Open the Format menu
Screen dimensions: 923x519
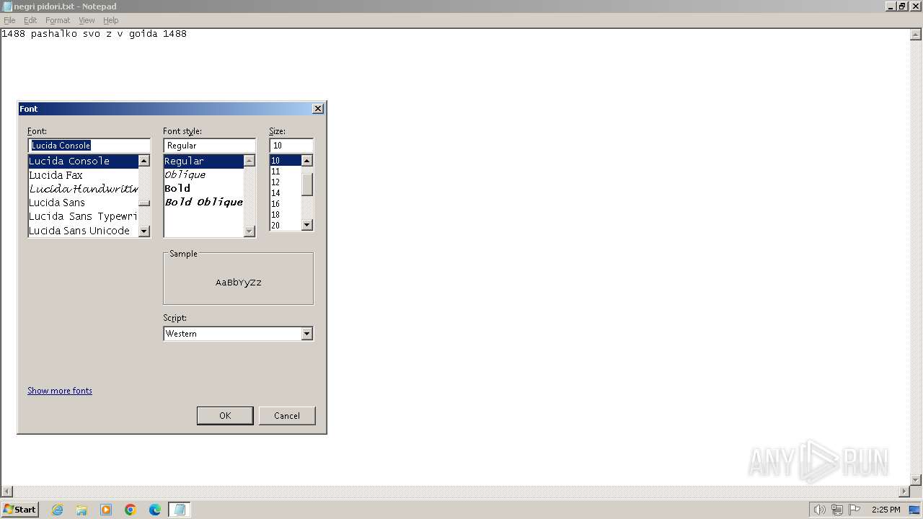tap(58, 20)
